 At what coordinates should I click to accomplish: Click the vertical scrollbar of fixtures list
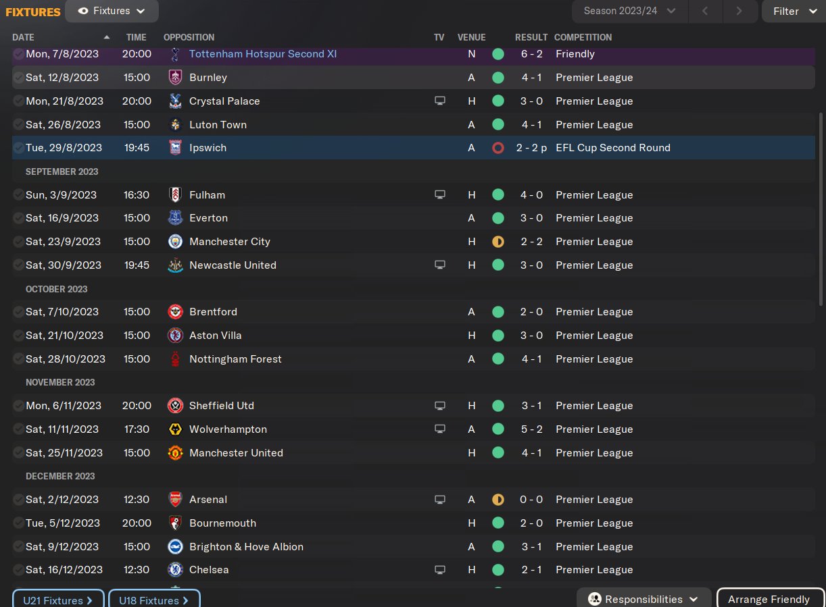tap(821, 209)
